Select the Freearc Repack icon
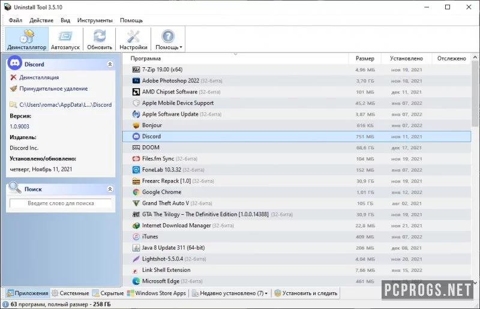Viewport: 480px width, 309px height. point(136,181)
